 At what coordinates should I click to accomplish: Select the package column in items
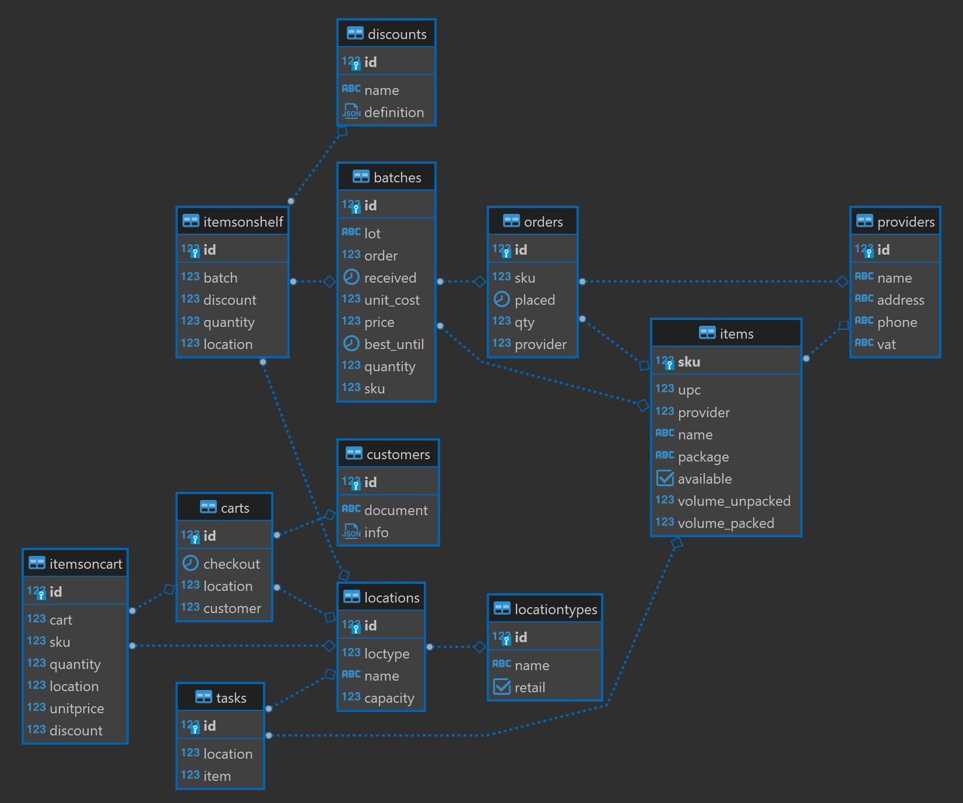point(726,456)
